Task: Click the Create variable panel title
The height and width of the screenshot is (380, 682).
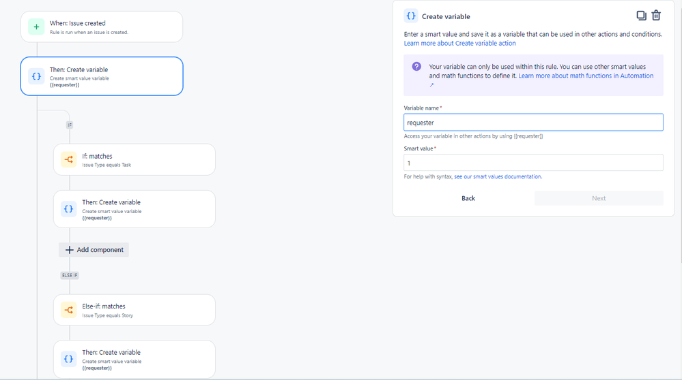Action: coord(446,16)
